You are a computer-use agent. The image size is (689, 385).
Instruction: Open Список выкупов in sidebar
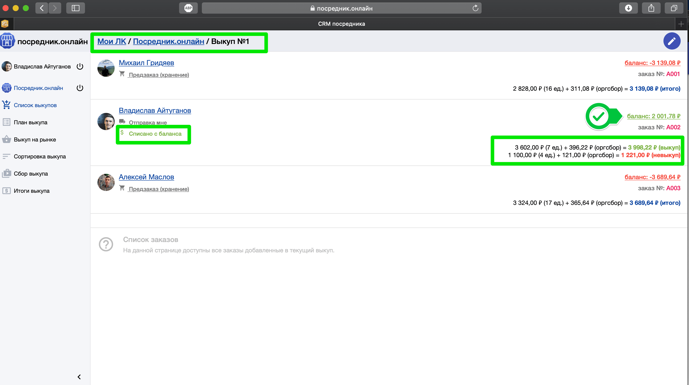pos(35,105)
